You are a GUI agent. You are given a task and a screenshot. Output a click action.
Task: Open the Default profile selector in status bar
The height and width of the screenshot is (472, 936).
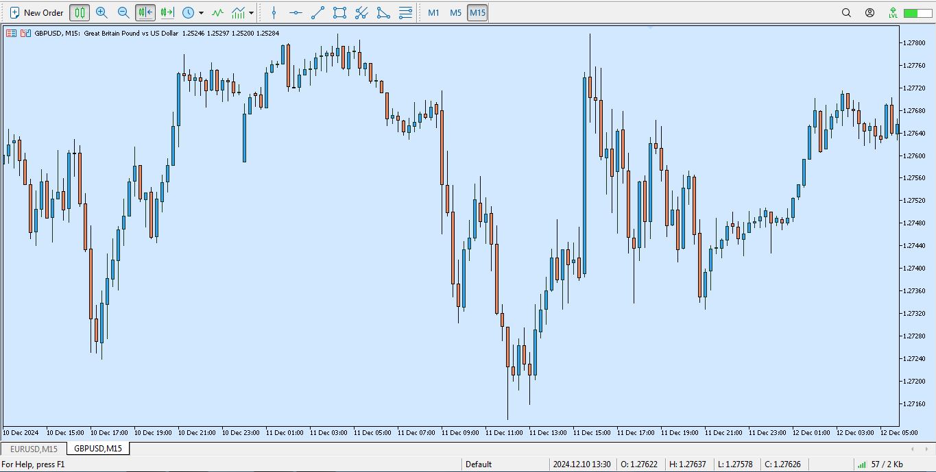(x=479, y=464)
